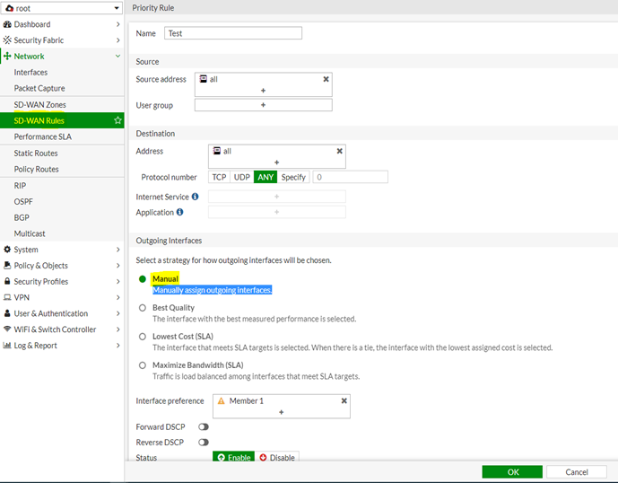Click the WiFi & Switch Controller icon
The height and width of the screenshot is (483, 618).
pos(7,329)
